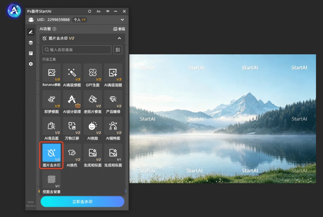
Task: Expand the UID account dropdown chevron
Action: 122,20
